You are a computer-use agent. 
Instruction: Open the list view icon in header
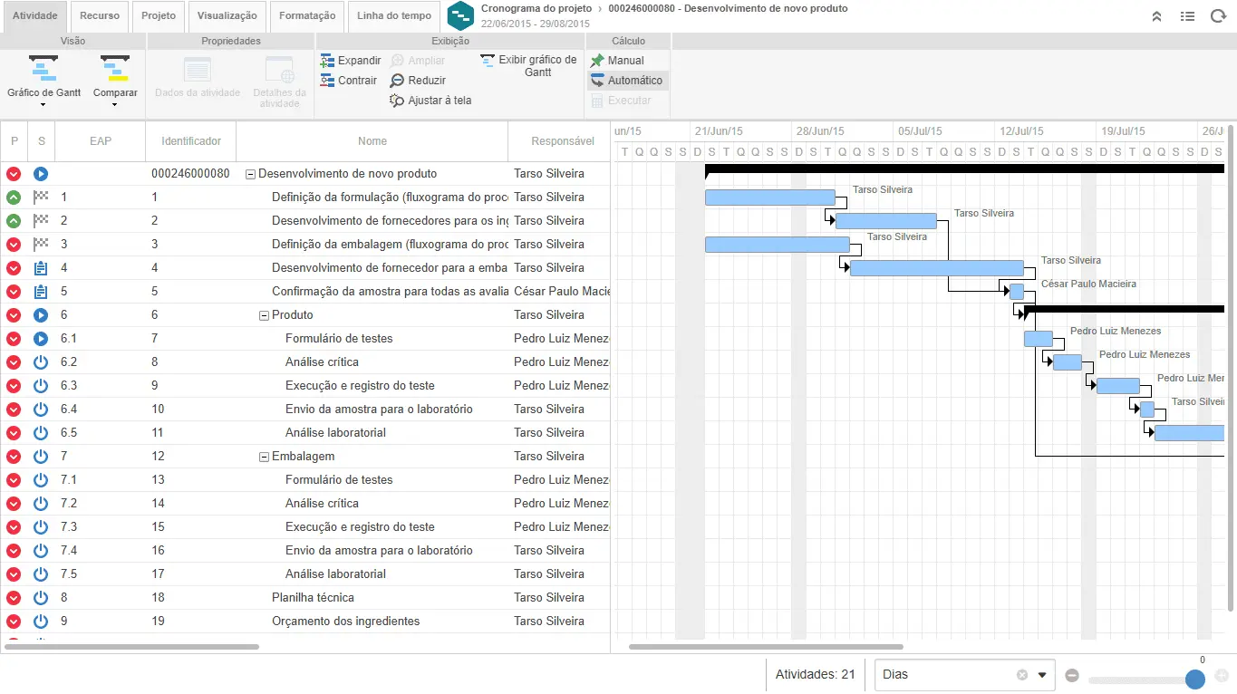(1187, 16)
